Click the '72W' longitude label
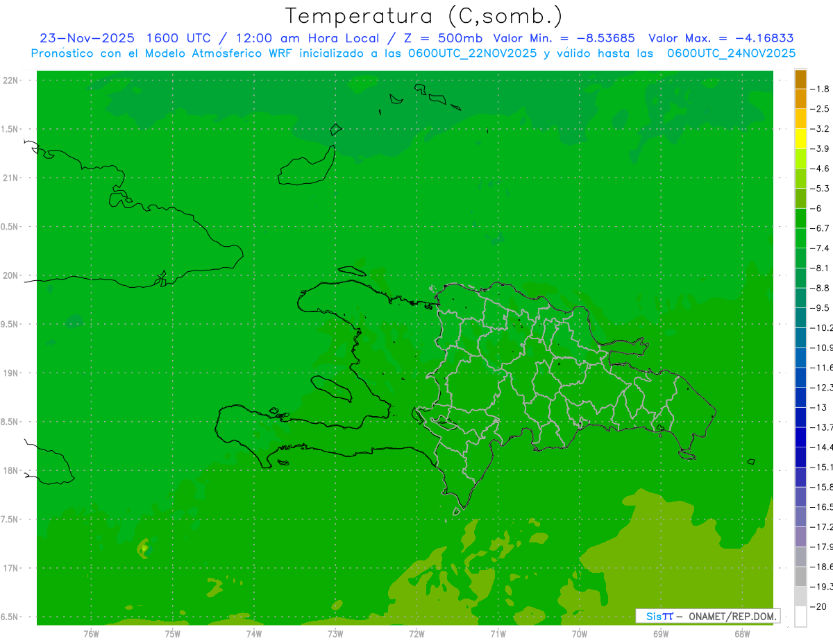 point(416,633)
